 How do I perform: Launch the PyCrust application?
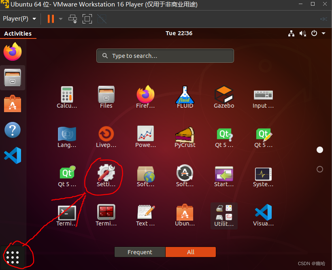185,136
